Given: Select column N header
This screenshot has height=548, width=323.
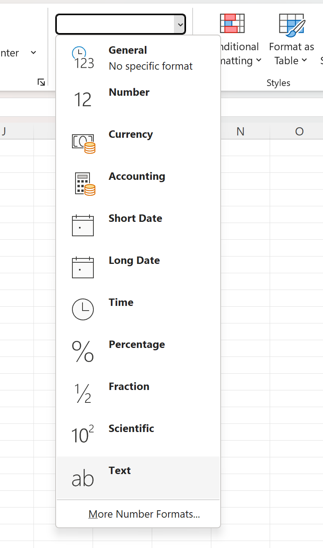Looking at the screenshot, I should 240,131.
